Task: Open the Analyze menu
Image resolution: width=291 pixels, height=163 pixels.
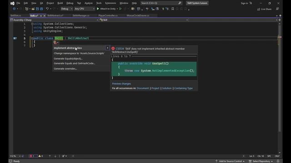Action: point(88,3)
